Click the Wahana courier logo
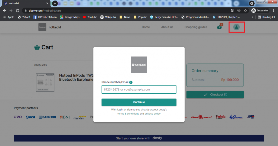Screen dimensions: 278x146 tap(236, 117)
